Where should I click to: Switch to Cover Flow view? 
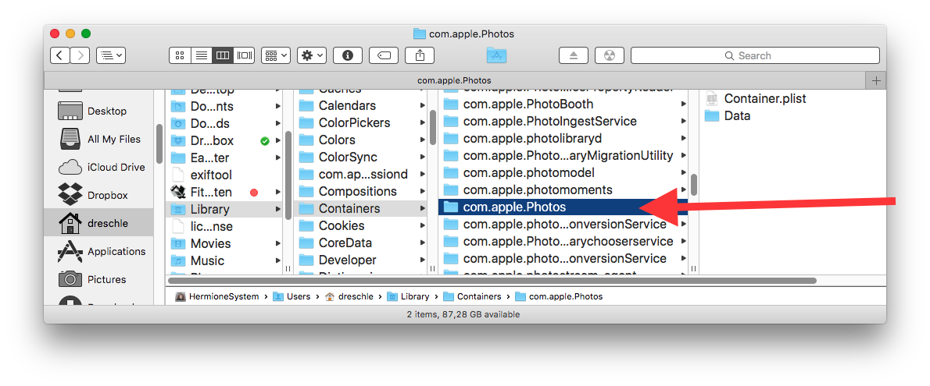point(244,55)
